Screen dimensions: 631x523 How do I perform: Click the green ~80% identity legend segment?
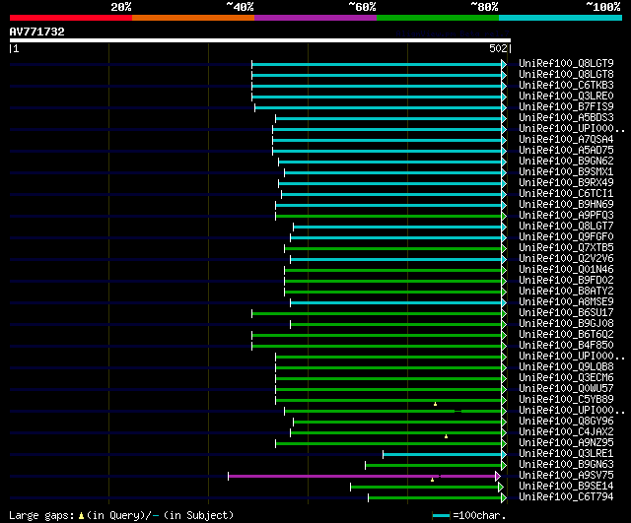[438, 18]
